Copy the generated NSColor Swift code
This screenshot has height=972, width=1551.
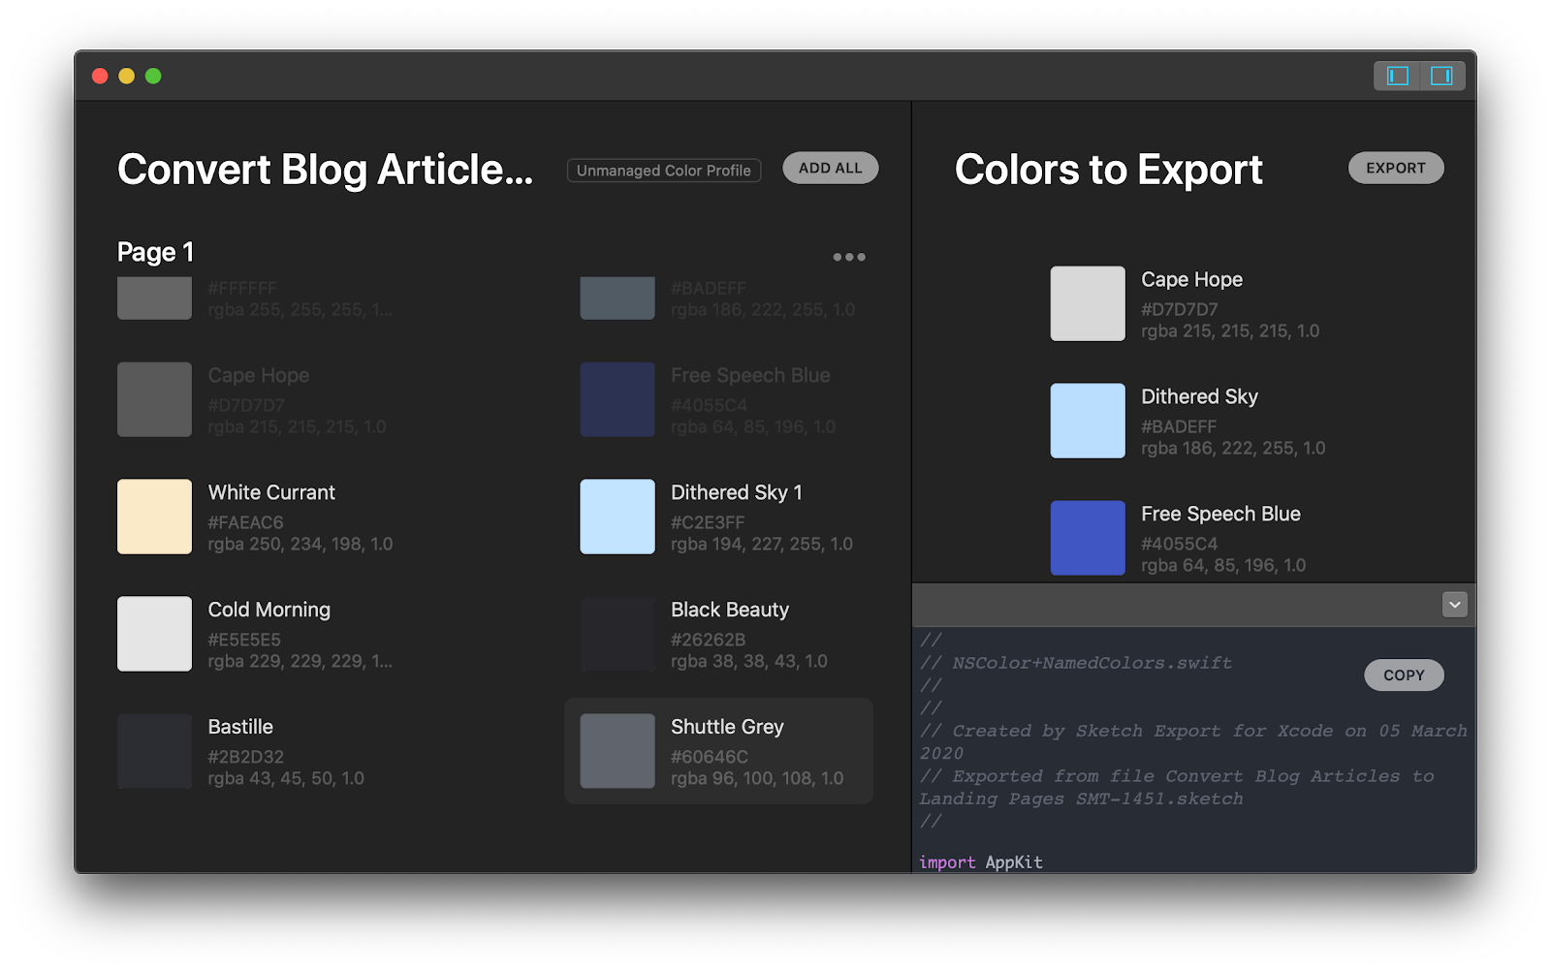pos(1404,674)
